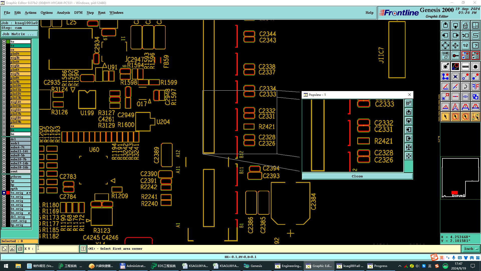Select the rectangle area selection arrow tool
The height and width of the screenshot is (271, 481).
click(455, 117)
